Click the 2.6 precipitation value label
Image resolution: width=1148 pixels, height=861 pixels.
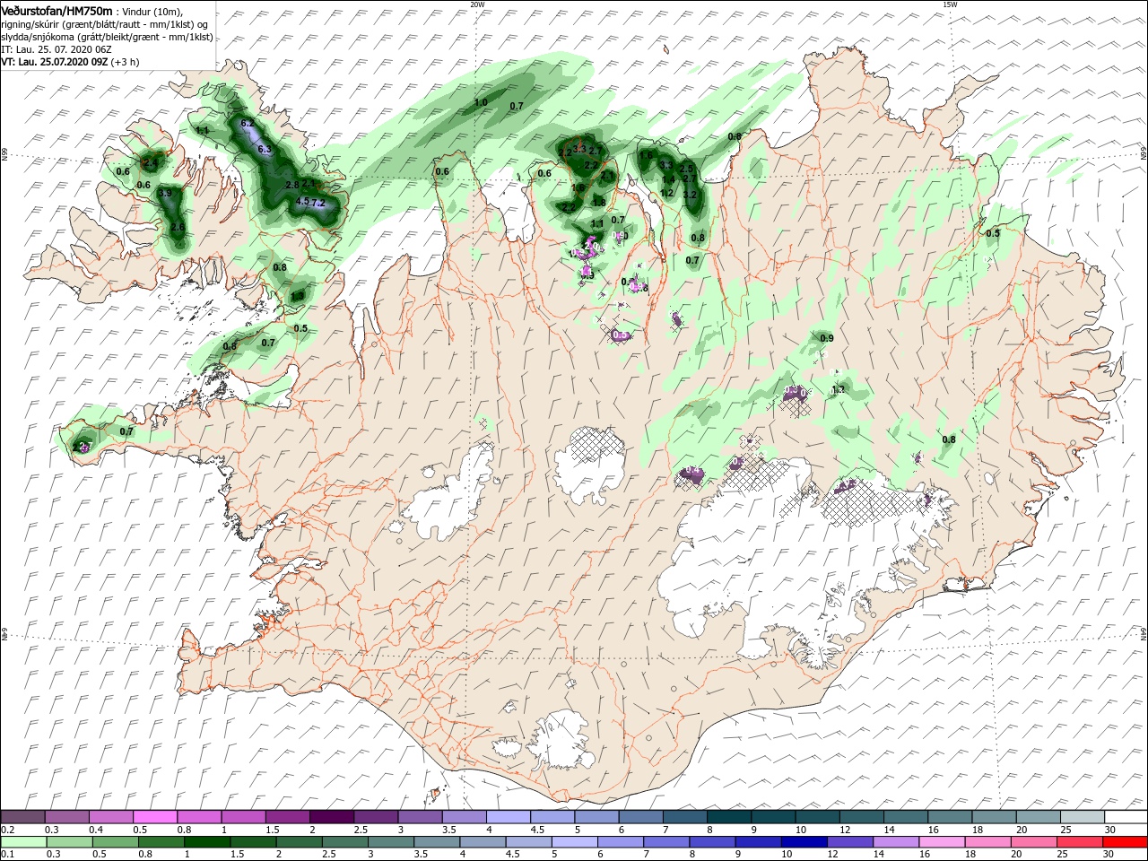click(x=178, y=228)
